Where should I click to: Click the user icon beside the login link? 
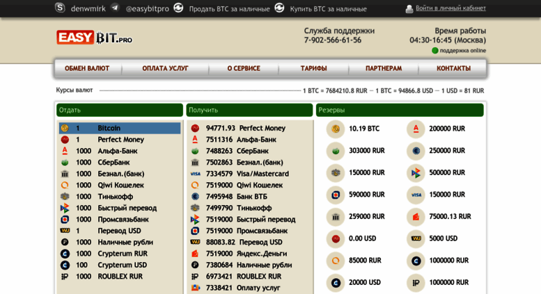(409, 8)
